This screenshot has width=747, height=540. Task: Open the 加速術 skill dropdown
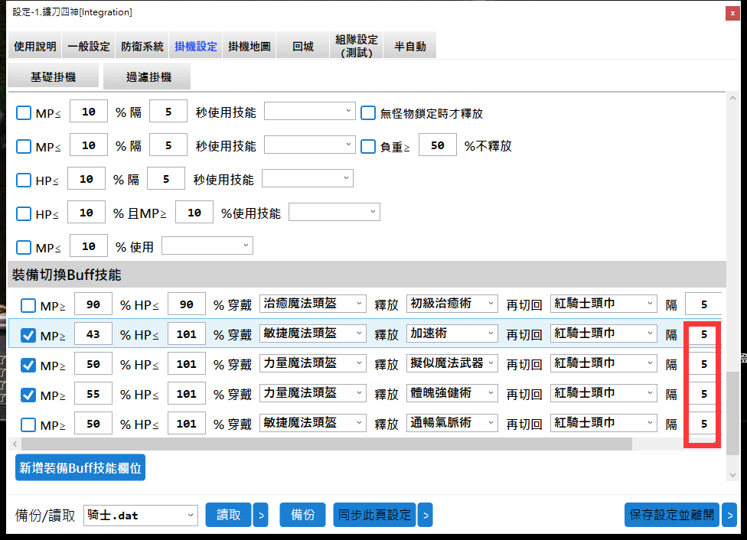tap(452, 333)
